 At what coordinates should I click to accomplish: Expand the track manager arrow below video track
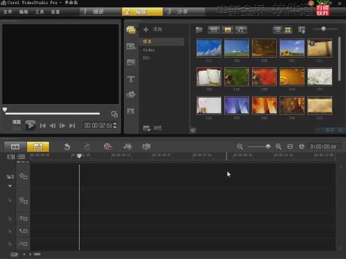10,186
